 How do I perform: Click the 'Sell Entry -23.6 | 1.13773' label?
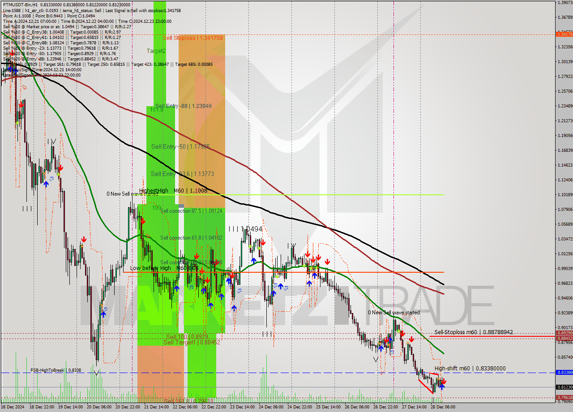(x=182, y=174)
